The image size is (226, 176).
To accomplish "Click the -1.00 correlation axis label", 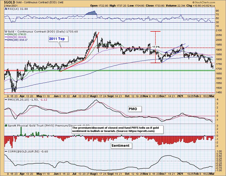I will [219, 170].
